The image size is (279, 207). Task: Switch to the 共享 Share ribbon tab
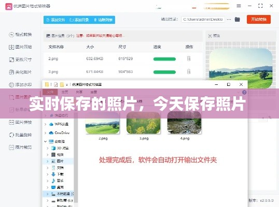(x=79, y=92)
